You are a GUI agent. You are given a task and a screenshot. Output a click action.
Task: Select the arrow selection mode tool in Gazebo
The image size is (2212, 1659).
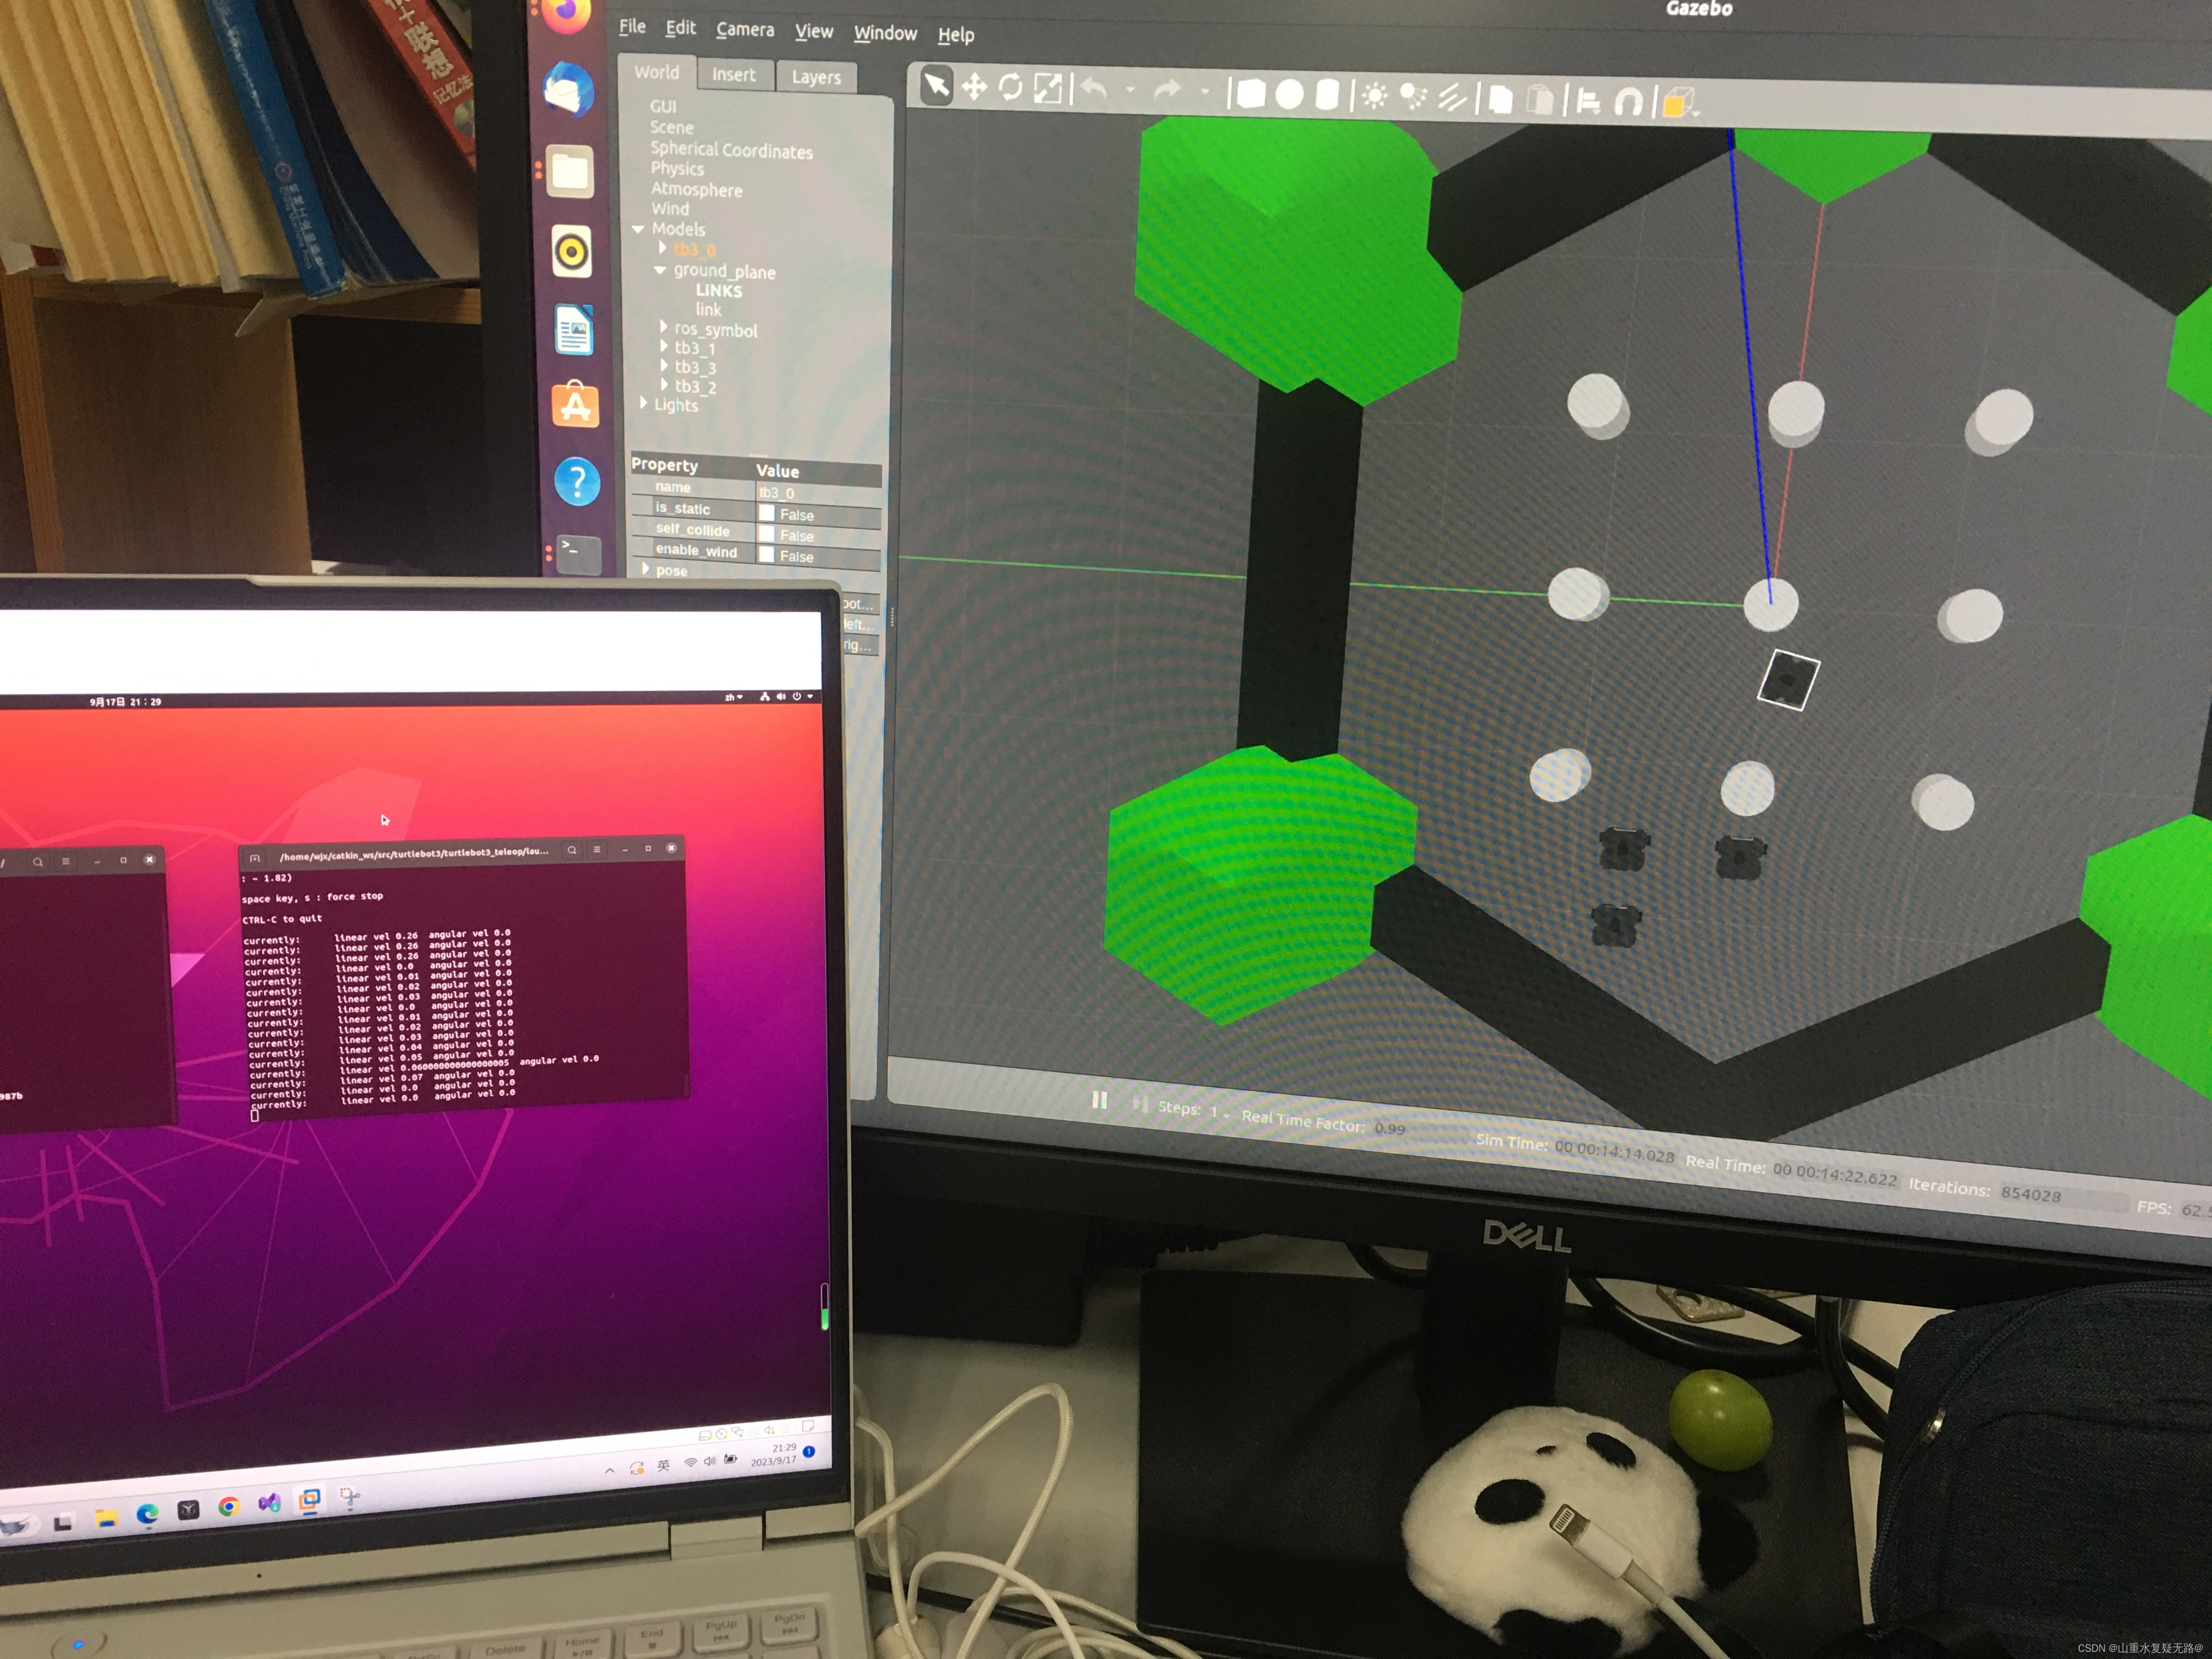[936, 86]
